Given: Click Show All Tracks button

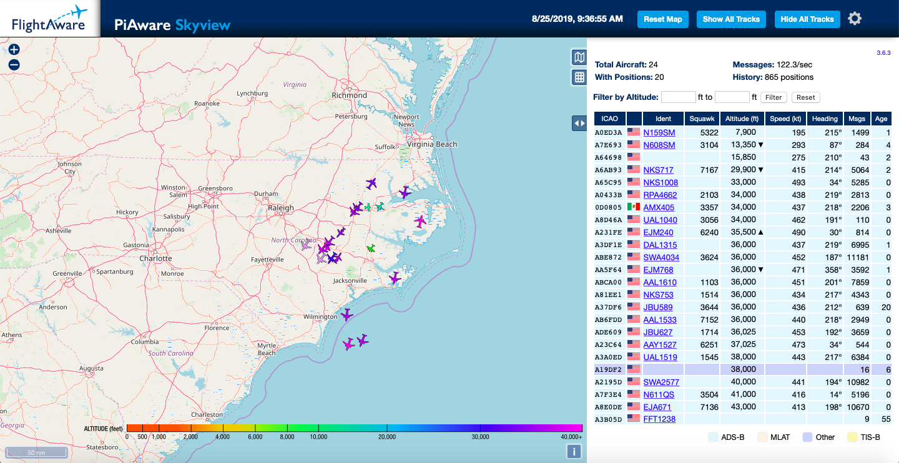Looking at the screenshot, I should click(x=731, y=19).
